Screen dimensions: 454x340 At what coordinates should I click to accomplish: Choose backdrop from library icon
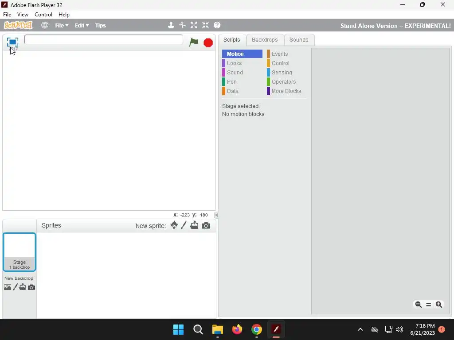coord(8,287)
